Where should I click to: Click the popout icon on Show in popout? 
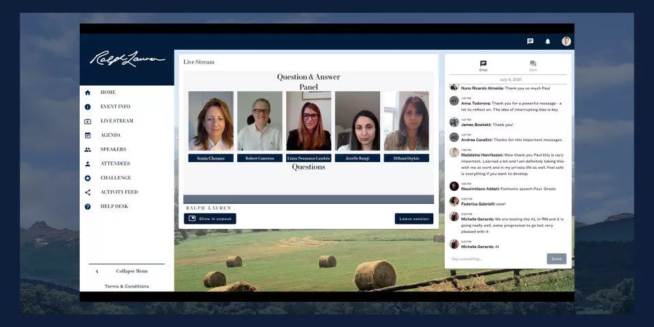click(x=192, y=219)
